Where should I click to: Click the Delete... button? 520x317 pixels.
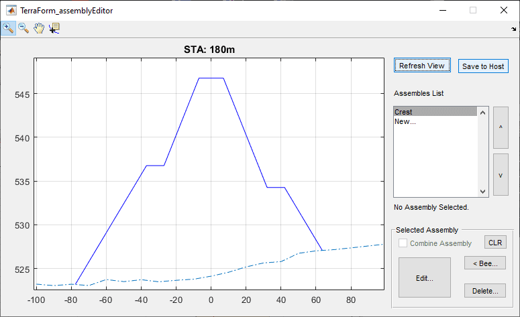tap(485, 291)
